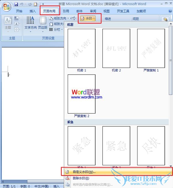This screenshot has width=173, height=188.
Task: Click the 缩进 indent label
Action: pos(108,19)
